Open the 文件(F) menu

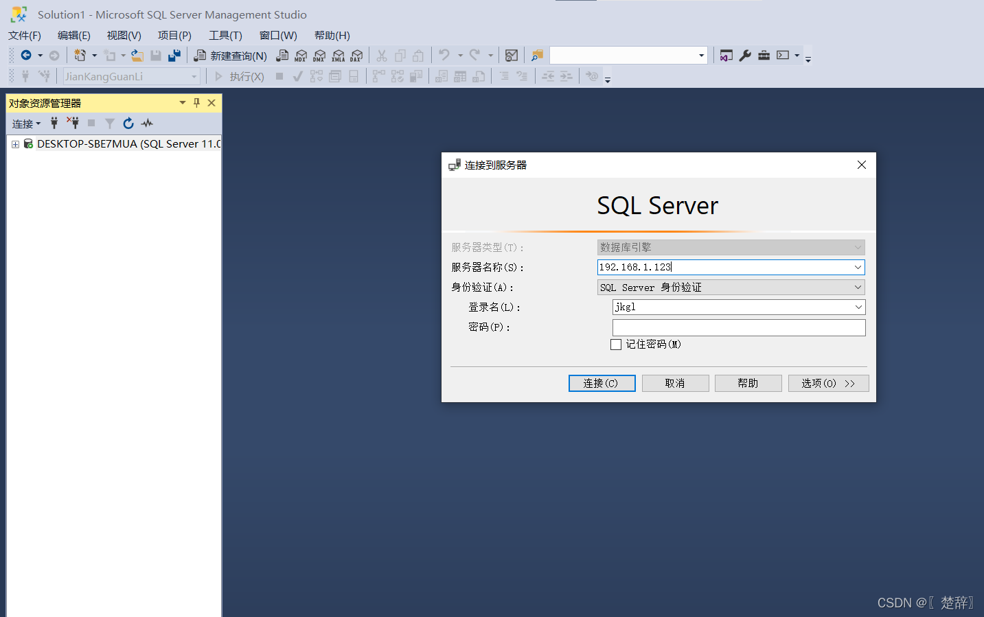click(x=25, y=36)
